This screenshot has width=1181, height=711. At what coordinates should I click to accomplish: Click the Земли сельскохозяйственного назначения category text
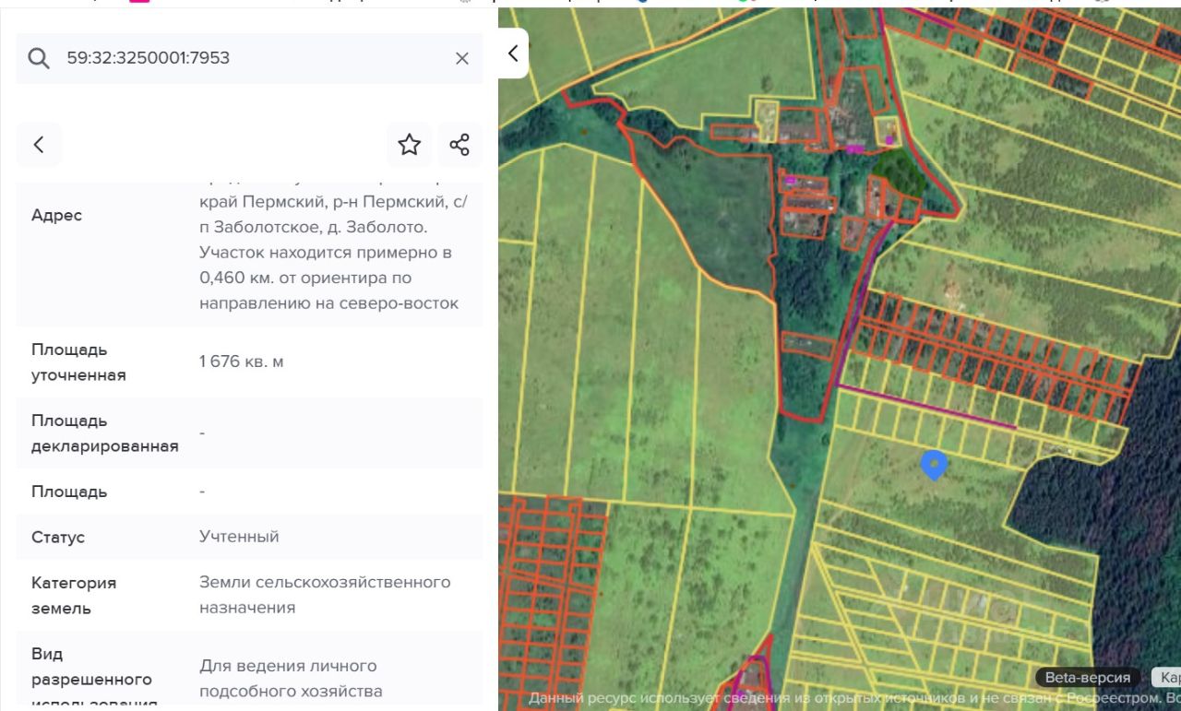(x=325, y=595)
